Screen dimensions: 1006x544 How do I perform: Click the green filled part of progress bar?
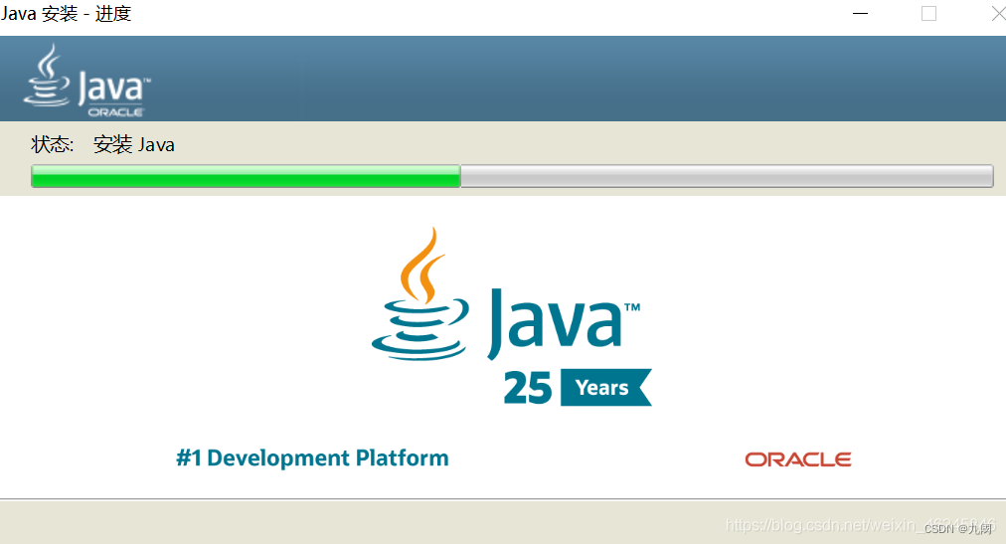[246, 176]
